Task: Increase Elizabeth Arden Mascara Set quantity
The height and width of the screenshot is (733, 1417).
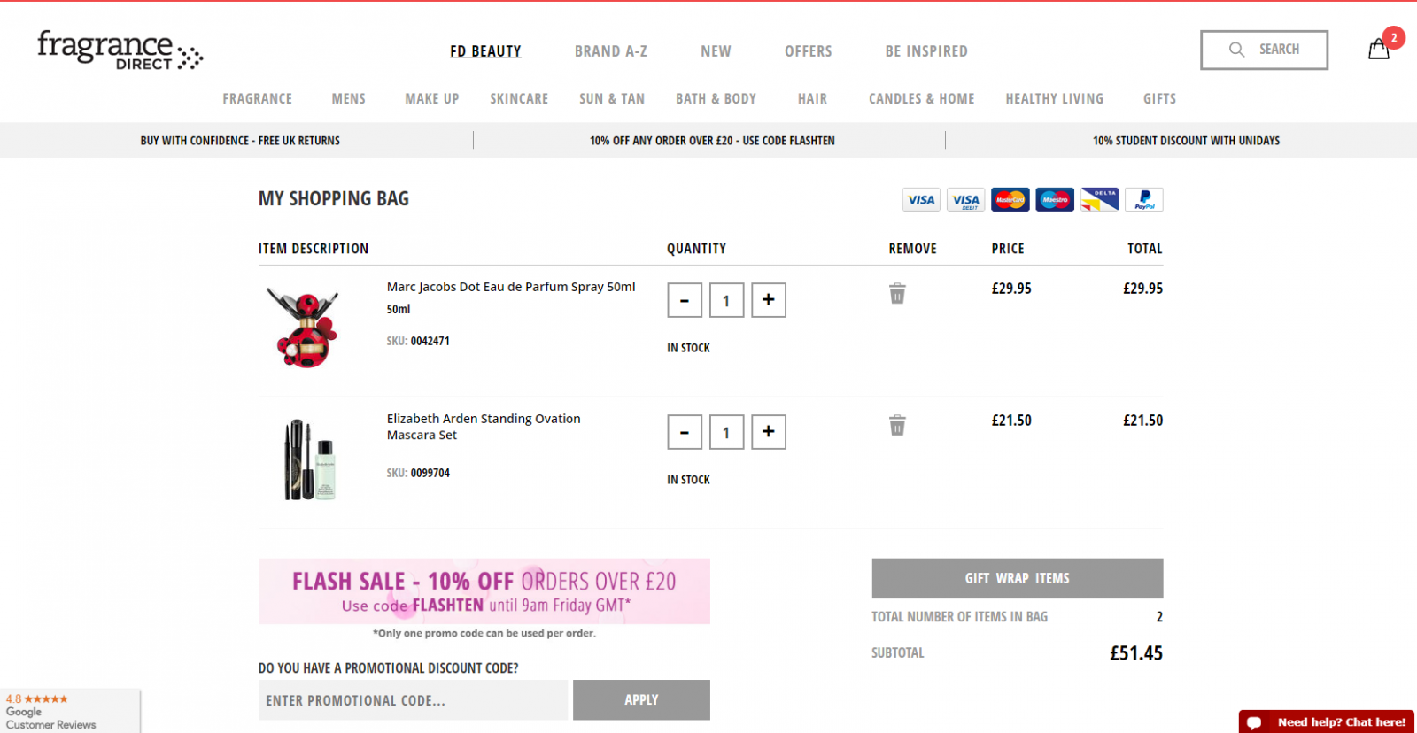Action: click(x=769, y=432)
